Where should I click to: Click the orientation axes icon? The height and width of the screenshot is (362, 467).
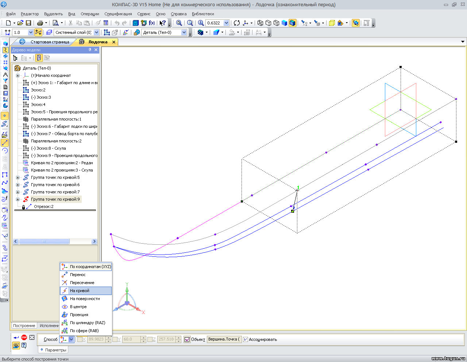(x=246, y=23)
